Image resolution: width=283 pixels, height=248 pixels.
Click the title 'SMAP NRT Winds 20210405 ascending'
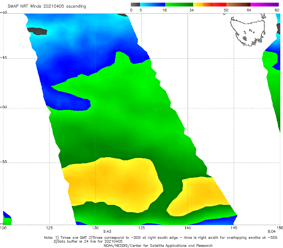tap(47, 6)
